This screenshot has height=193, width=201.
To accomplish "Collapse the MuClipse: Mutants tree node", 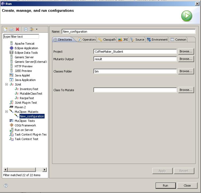I will click(7, 112).
